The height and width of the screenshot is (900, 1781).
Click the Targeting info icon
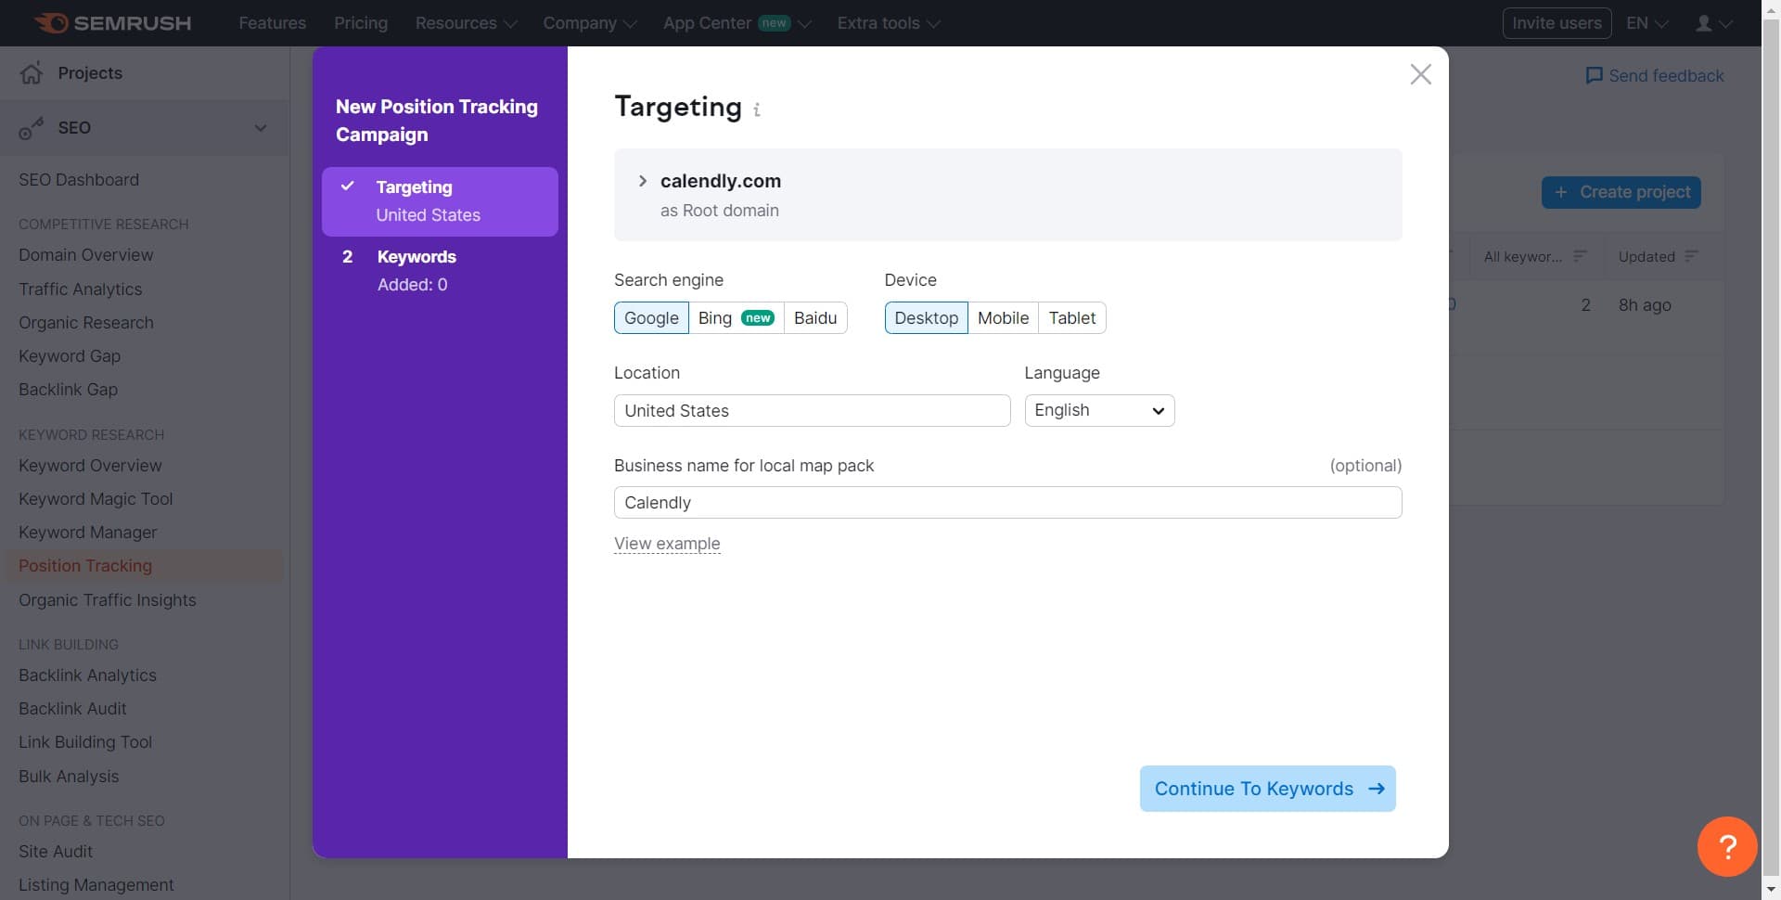point(757,109)
